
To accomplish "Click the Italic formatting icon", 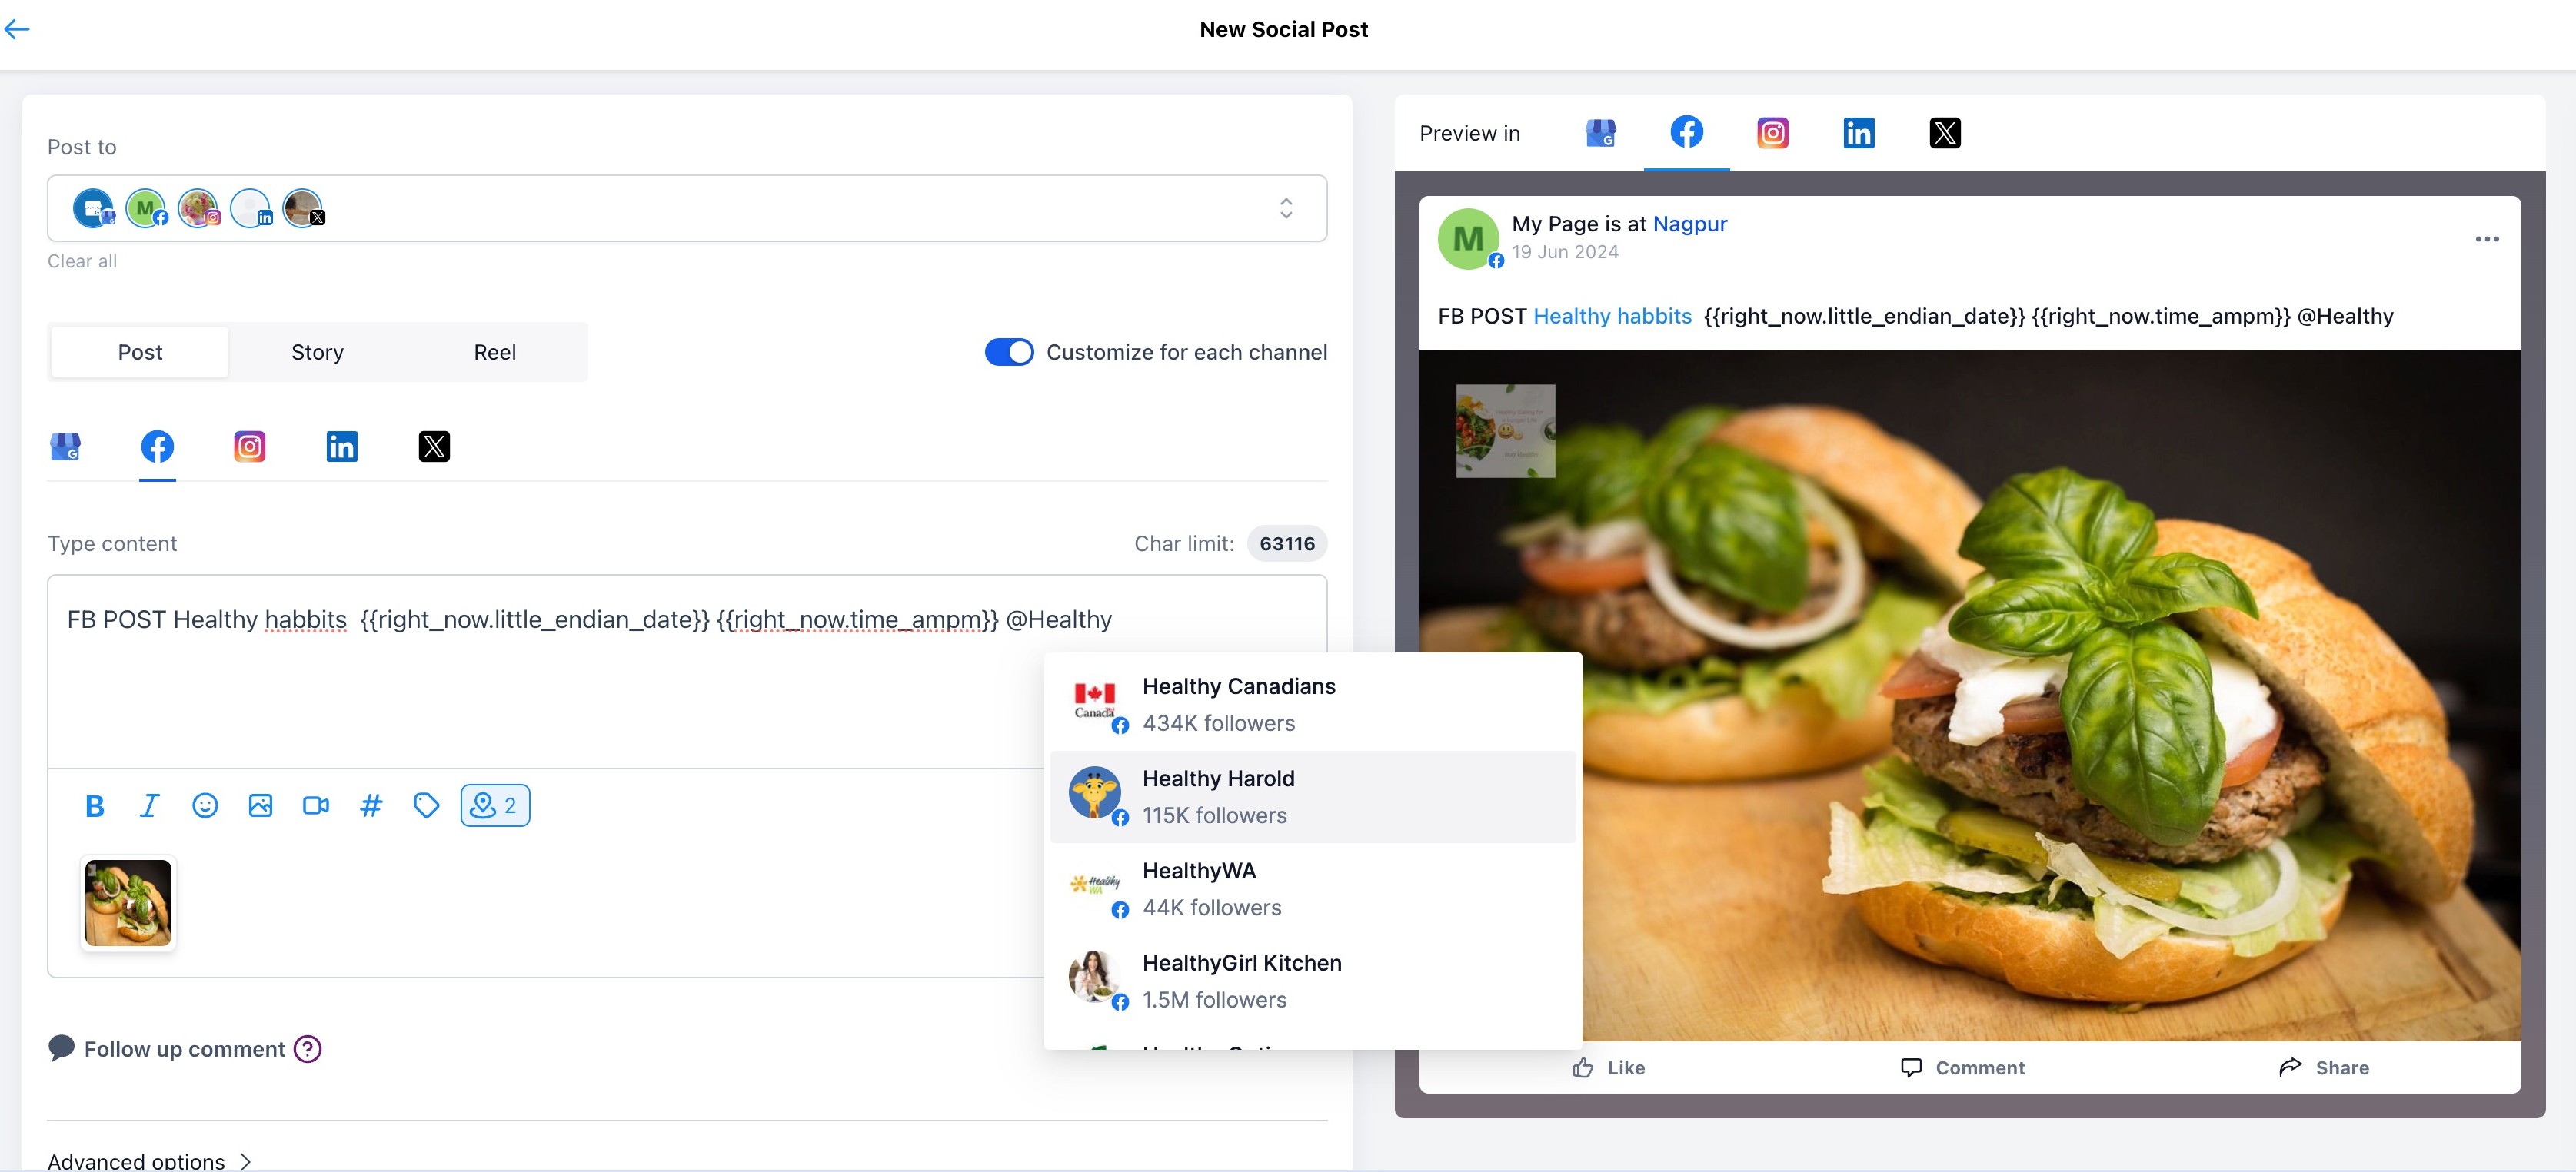I will pyautogui.click(x=149, y=805).
